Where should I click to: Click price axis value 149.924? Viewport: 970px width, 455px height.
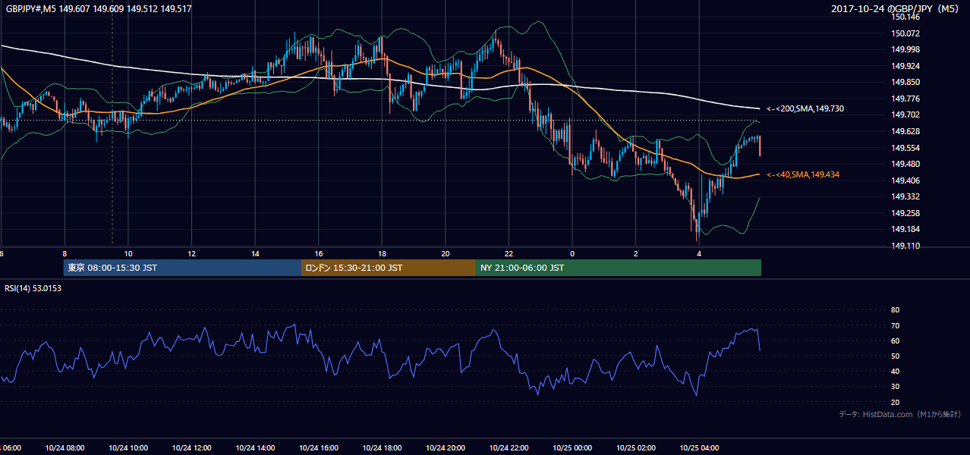coord(905,67)
